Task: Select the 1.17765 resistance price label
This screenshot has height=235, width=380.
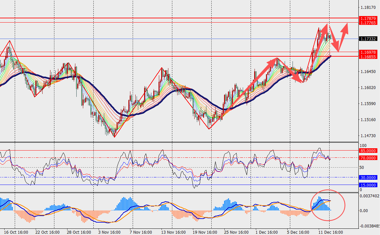Action: click(368, 23)
